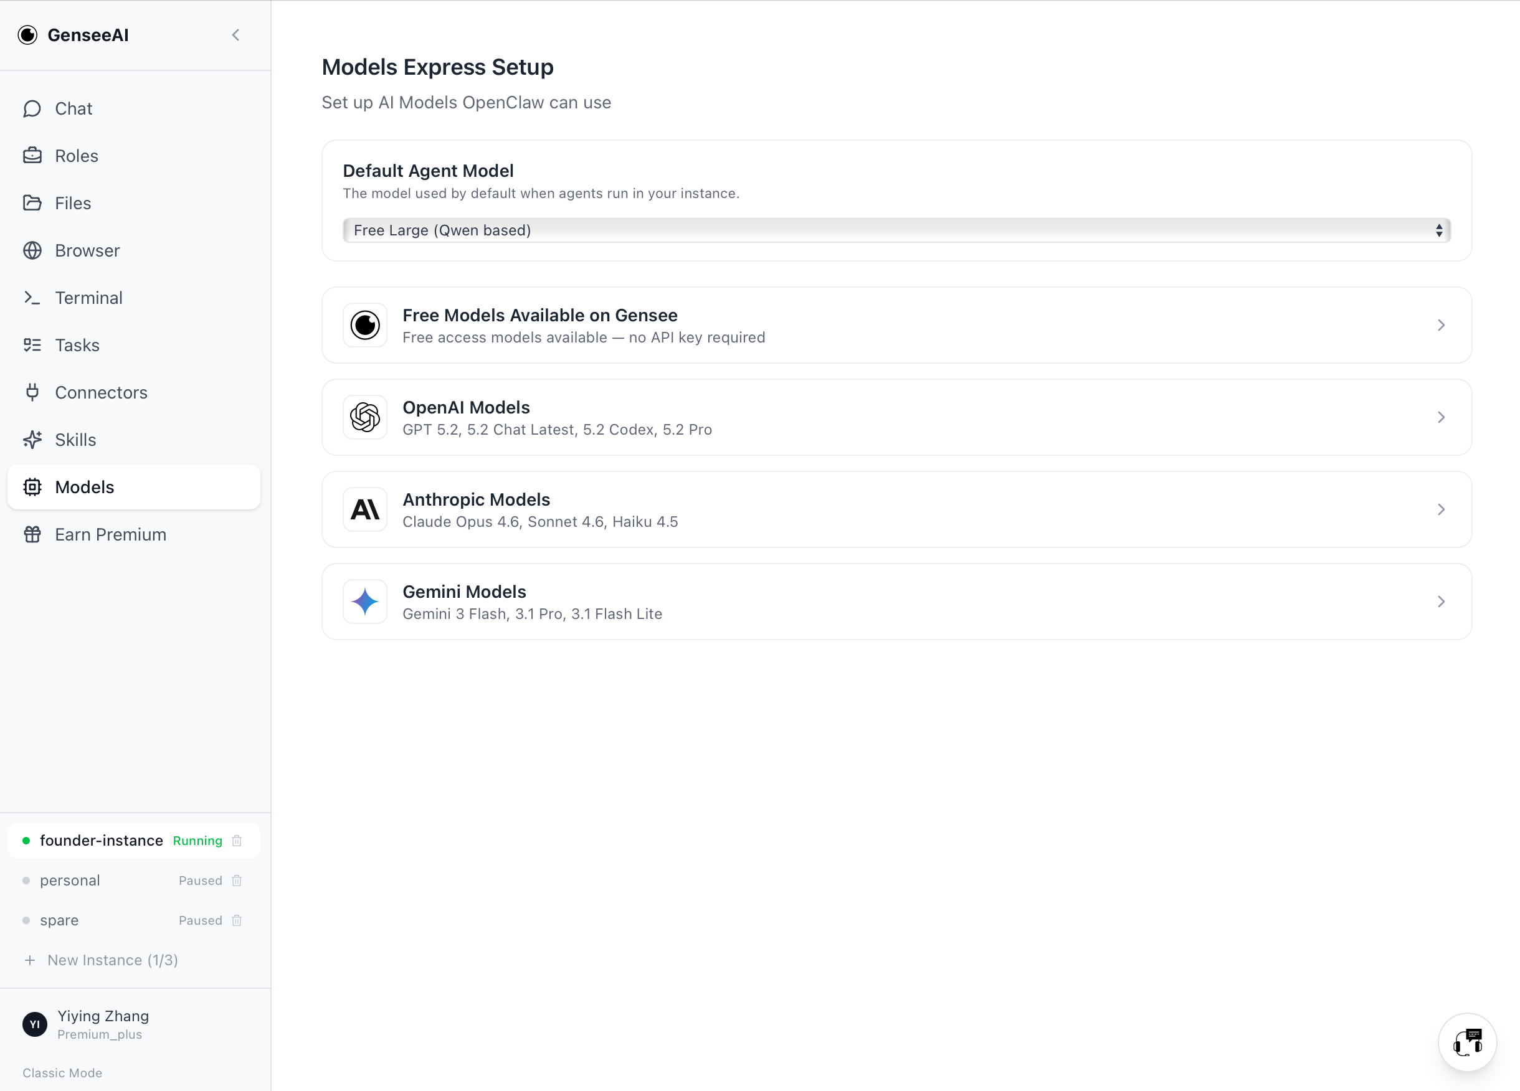Click the green Running status label

click(x=197, y=841)
